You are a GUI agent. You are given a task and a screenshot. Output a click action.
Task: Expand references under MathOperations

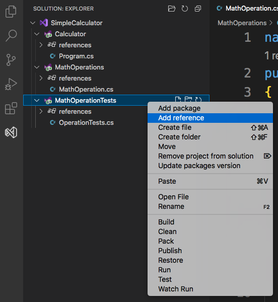coord(41,78)
